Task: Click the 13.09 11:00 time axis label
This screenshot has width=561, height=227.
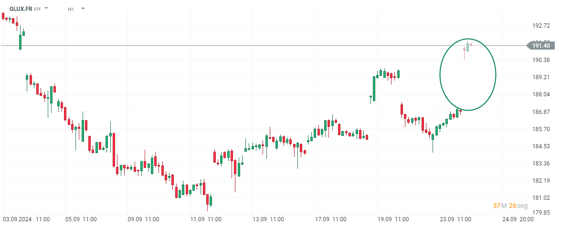Action: 268,219
